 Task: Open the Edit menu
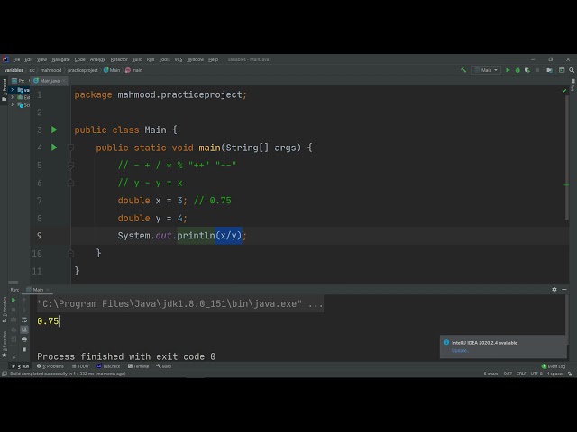coord(29,59)
